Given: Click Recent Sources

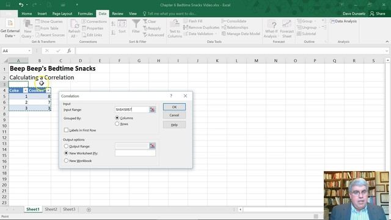Looking at the screenshot, I should click(x=49, y=35).
